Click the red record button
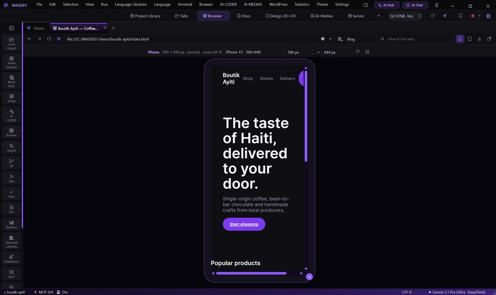This screenshot has height=295, width=496. click(x=473, y=16)
